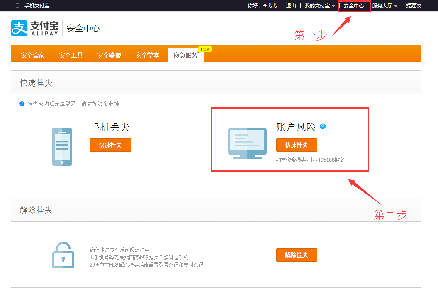Click the computer monitor illustration for 账户风险
The image size is (438, 298).
[247, 143]
